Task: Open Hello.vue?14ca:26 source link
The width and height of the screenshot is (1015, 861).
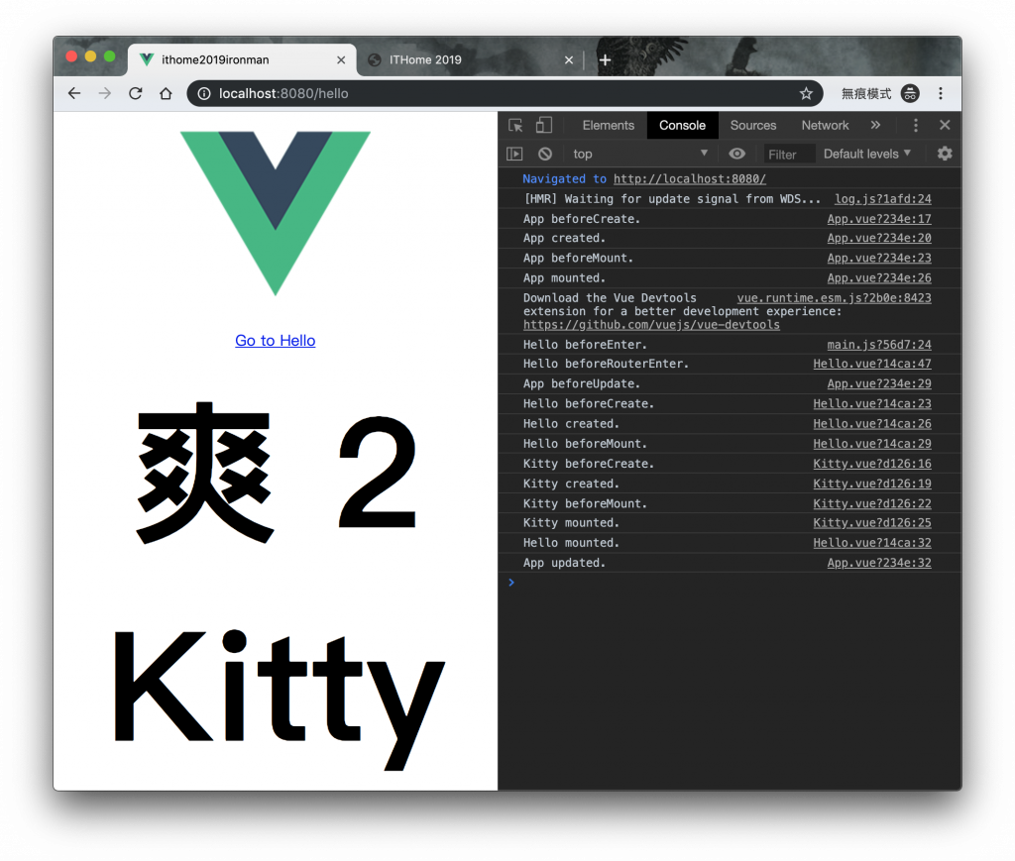Action: (x=872, y=424)
